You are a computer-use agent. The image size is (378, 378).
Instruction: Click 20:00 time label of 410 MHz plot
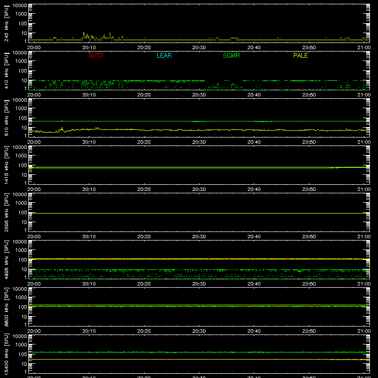[34, 95]
